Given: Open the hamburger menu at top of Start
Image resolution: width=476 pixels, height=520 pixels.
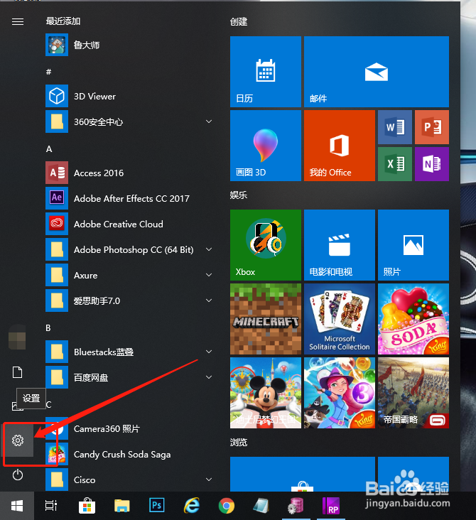Looking at the screenshot, I should [x=18, y=22].
